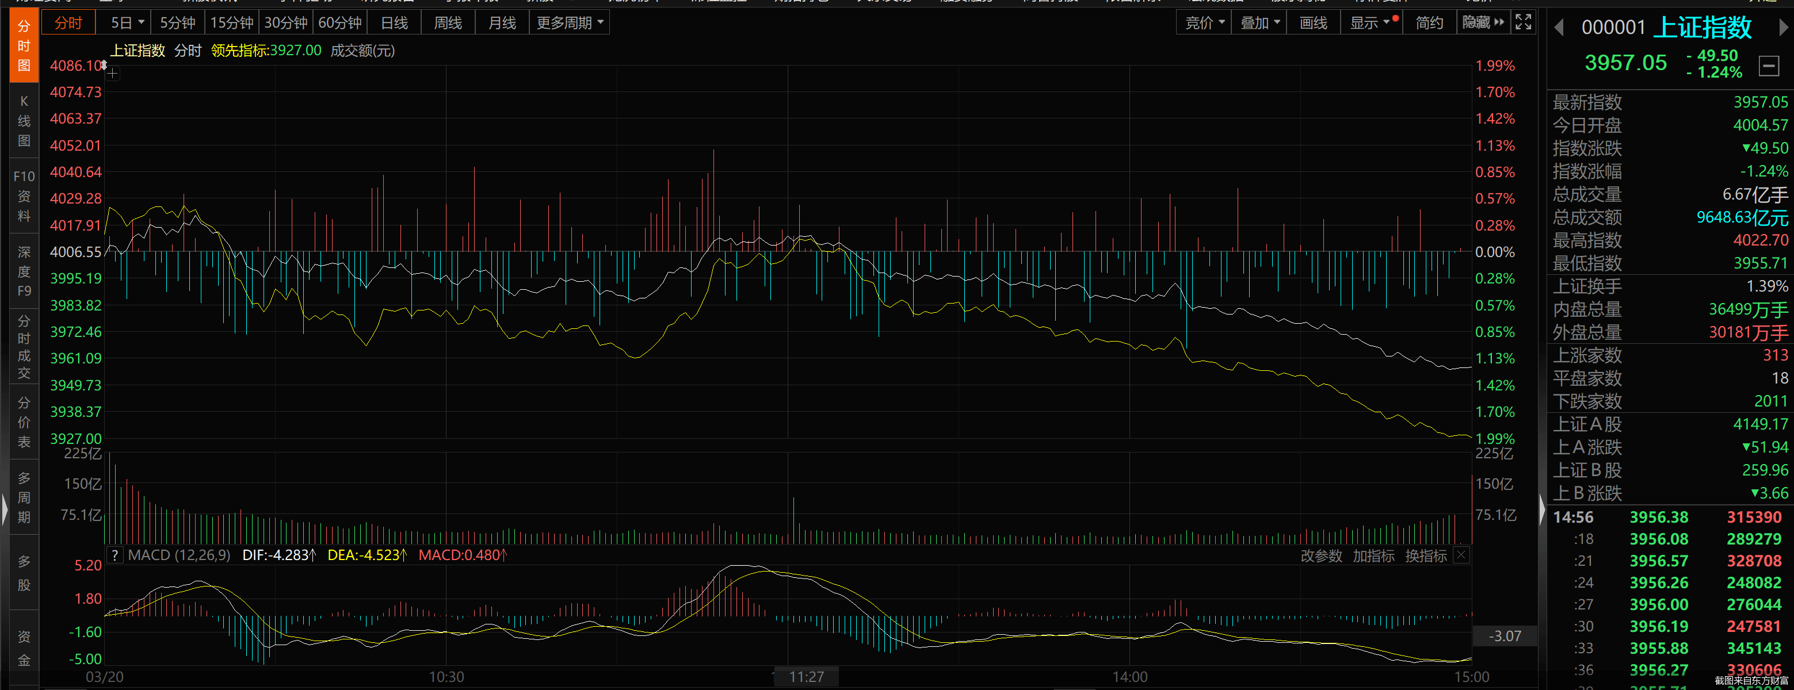Open the 竞价 auction dropdown

click(1204, 22)
